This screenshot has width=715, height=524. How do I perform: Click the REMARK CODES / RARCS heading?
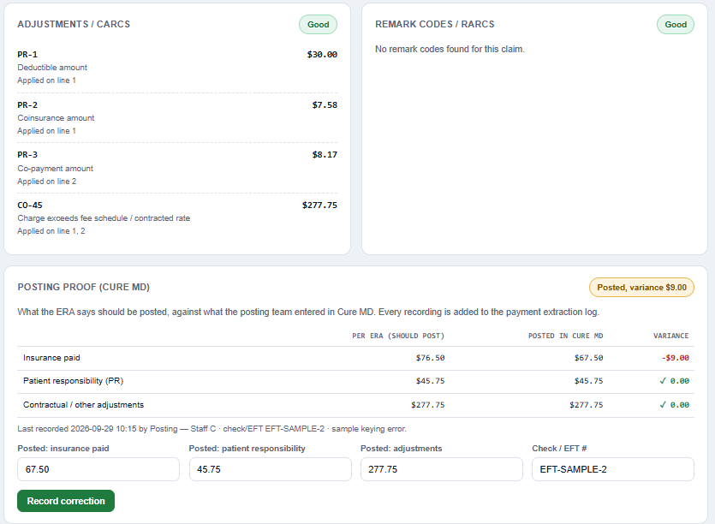click(434, 24)
